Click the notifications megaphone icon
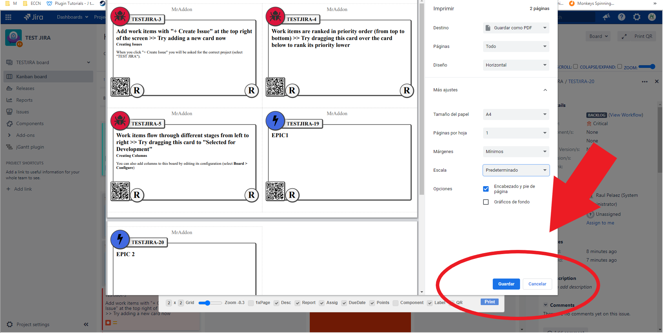663x333 pixels. click(606, 17)
